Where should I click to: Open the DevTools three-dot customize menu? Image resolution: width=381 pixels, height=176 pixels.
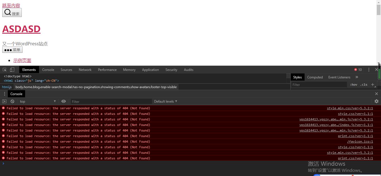pyautogui.click(x=369, y=70)
